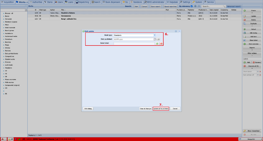
Task: Open the Reports dropdown menu
Action: tap(252, 48)
